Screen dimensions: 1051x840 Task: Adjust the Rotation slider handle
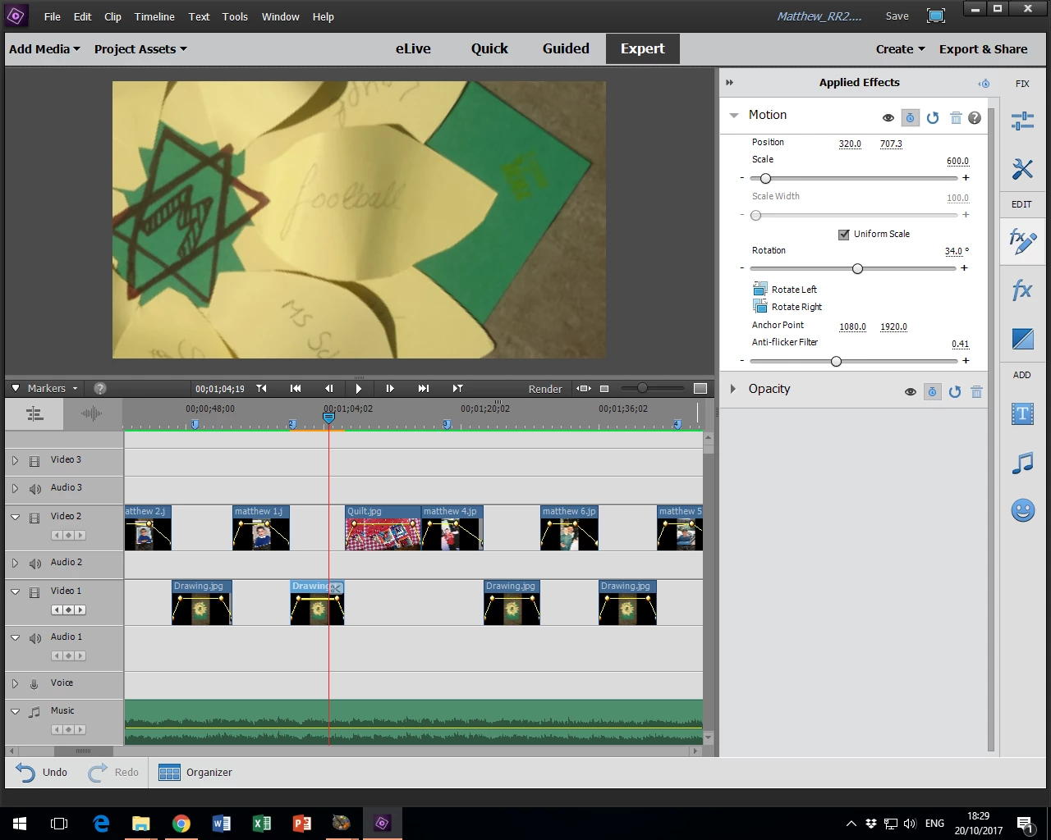coord(857,268)
